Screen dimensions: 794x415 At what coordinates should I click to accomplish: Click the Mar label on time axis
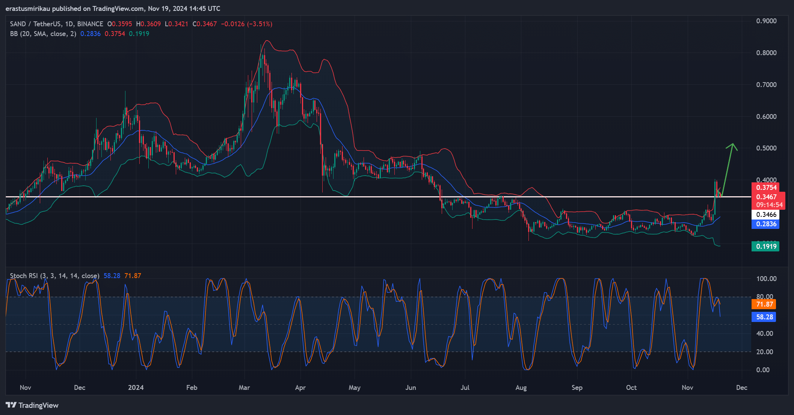[244, 388]
